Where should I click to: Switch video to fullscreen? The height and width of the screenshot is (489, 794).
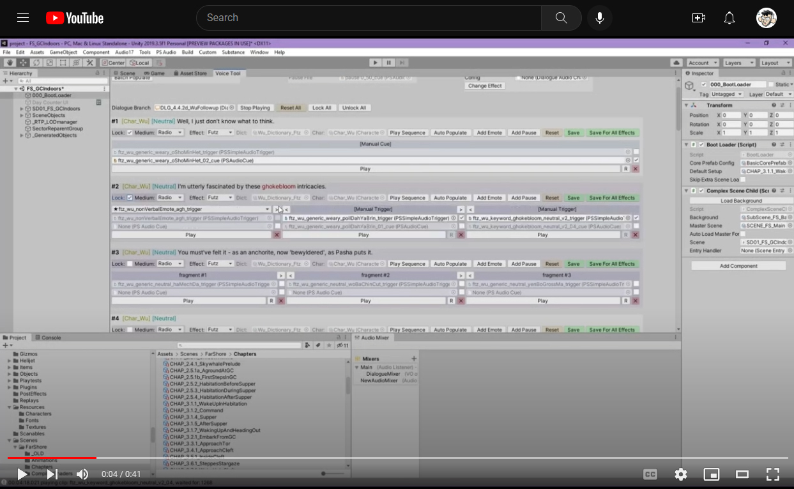773,474
